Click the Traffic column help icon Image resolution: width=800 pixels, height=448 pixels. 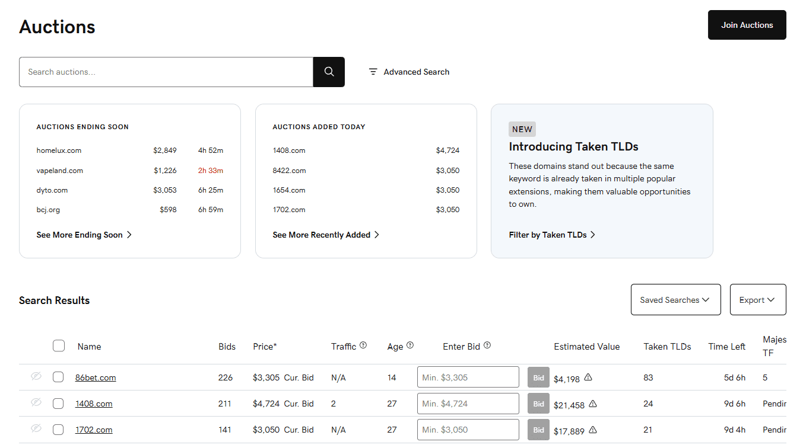pyautogui.click(x=363, y=345)
